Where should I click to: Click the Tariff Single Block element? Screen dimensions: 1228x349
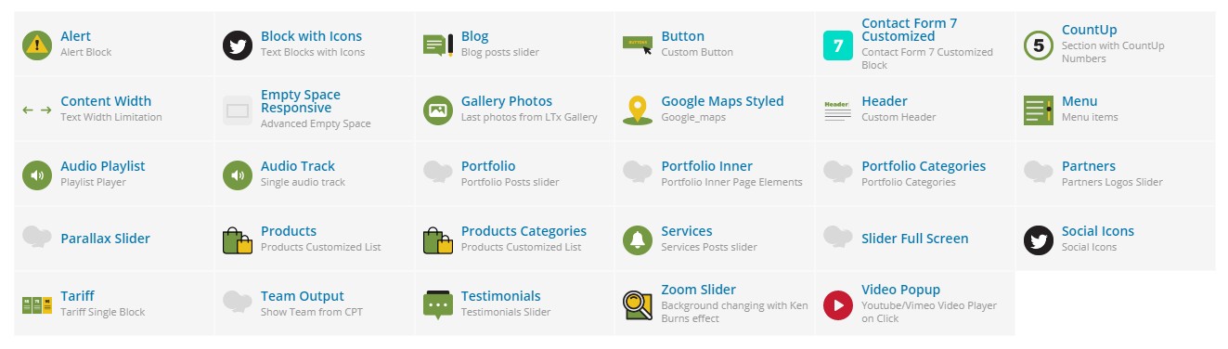(x=114, y=304)
